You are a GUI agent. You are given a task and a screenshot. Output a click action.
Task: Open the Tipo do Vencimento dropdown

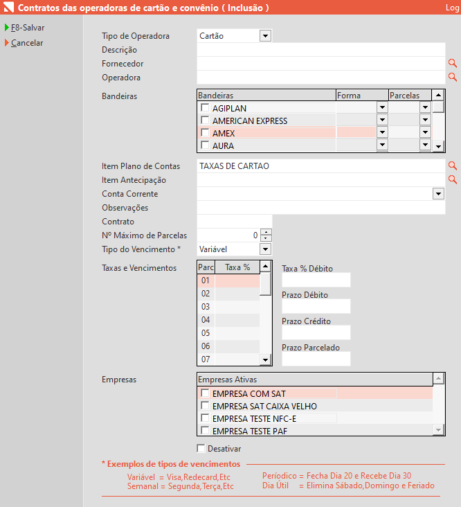(x=265, y=249)
